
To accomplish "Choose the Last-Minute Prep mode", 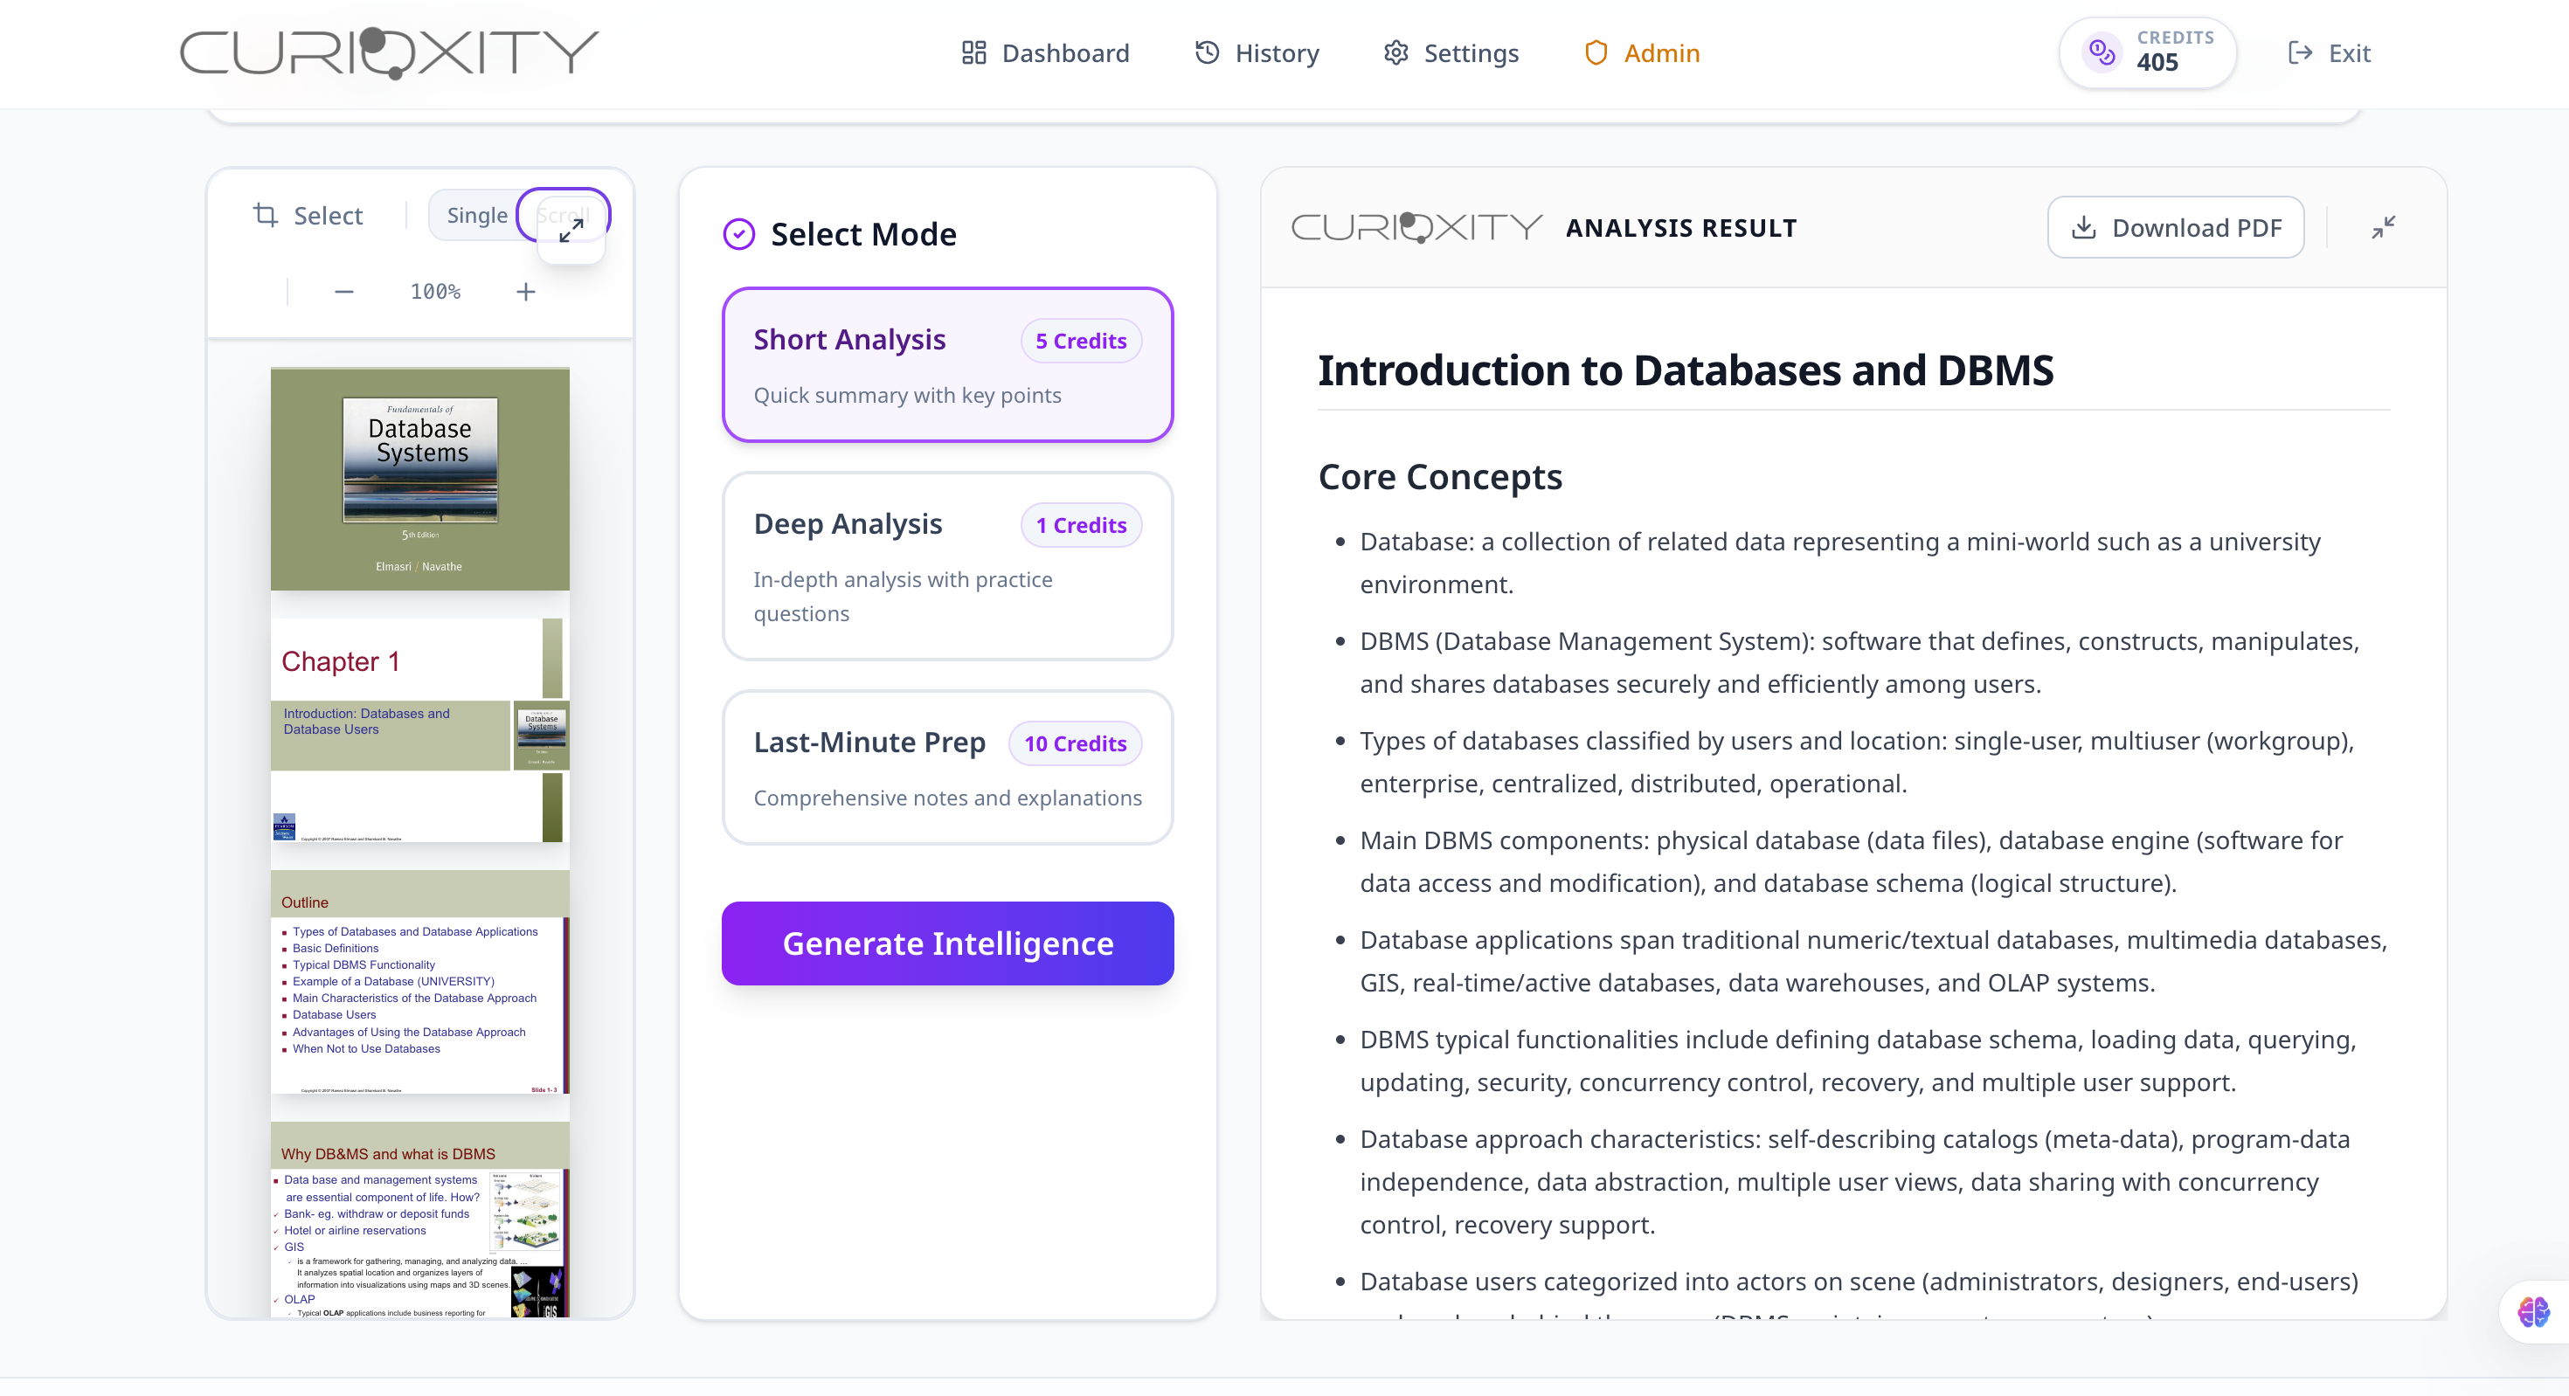I will click(x=946, y=767).
